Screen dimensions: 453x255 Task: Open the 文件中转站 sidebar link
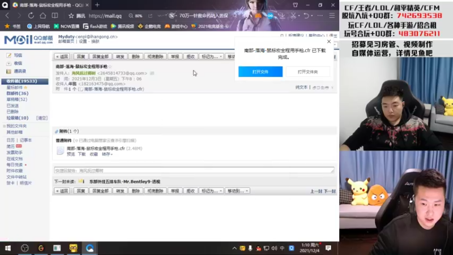pos(16,177)
